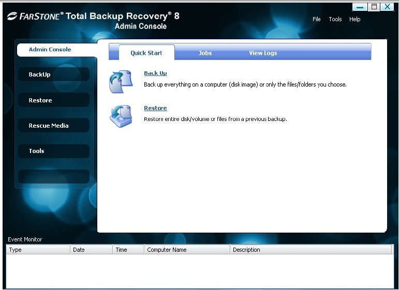399x290 pixels.
Task: Click the Restore icon with disk drive
Action: 121,116
